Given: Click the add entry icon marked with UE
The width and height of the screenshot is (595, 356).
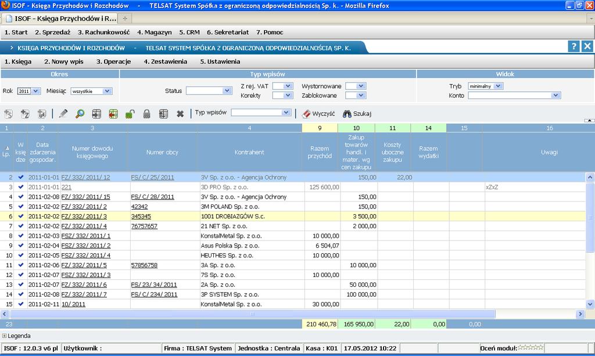Looking at the screenshot, I should (x=42, y=114).
